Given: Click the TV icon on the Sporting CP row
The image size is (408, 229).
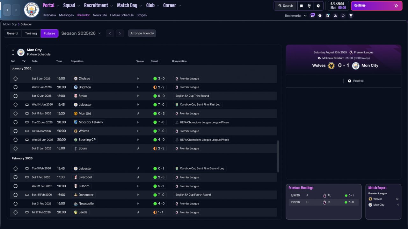Looking at the screenshot, I should [x=27, y=140].
